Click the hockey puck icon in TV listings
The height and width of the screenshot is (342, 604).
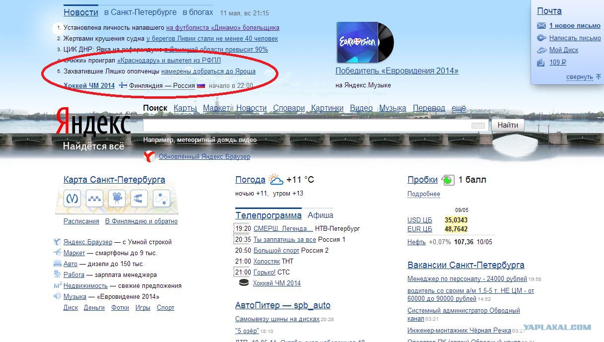(244, 283)
